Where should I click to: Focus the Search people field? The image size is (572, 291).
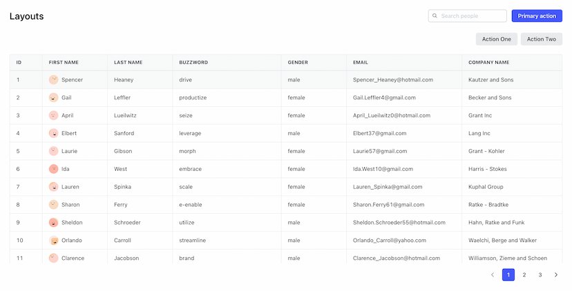[x=467, y=16]
